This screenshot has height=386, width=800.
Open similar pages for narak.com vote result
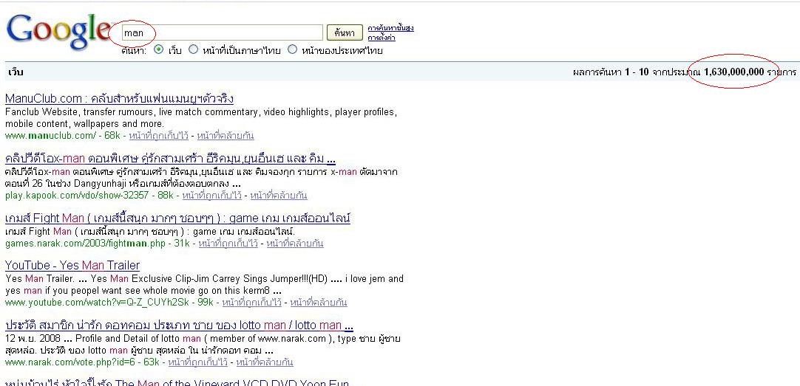click(265, 362)
